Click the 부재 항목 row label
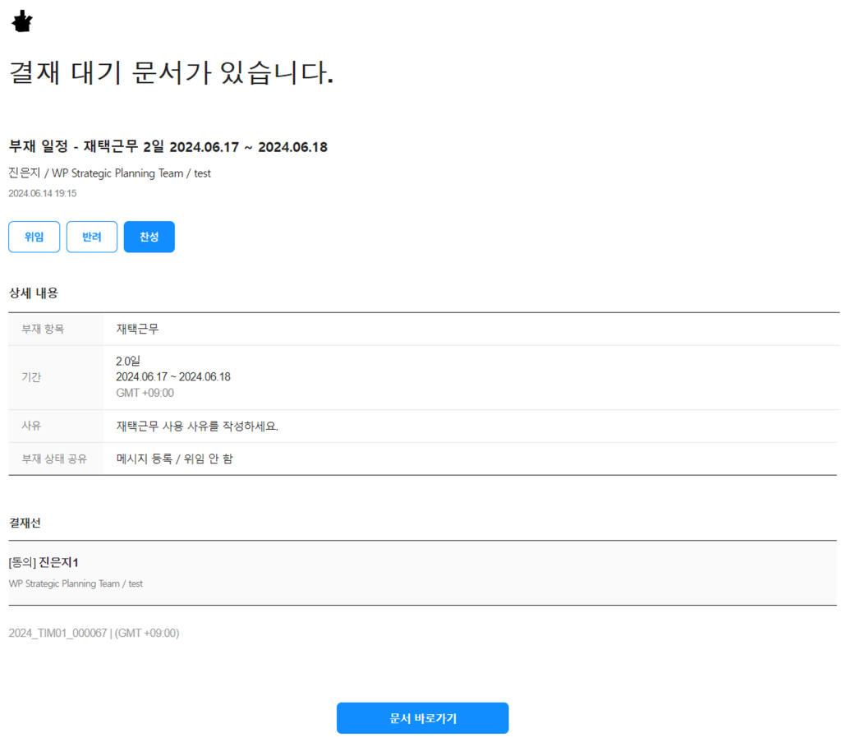Viewport: 841px width, 747px height. [x=43, y=329]
